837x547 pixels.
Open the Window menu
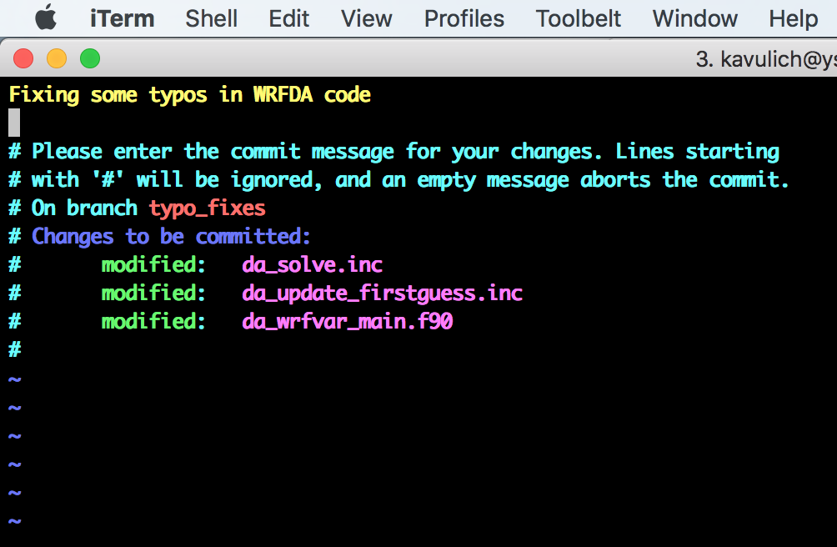695,18
